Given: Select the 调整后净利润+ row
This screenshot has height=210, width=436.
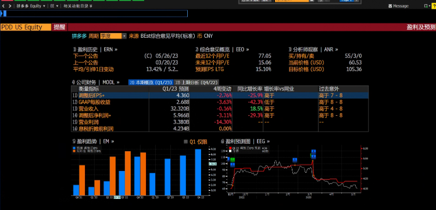Looking at the screenshot, I should tap(220, 115).
